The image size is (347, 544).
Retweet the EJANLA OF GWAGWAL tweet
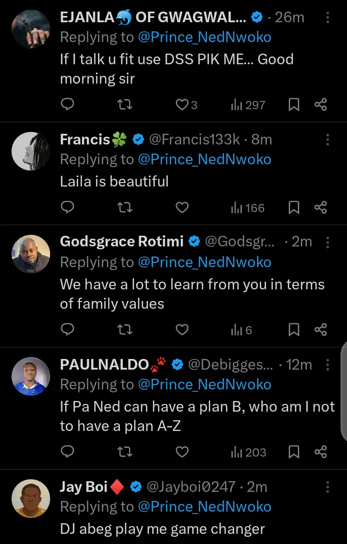(125, 104)
